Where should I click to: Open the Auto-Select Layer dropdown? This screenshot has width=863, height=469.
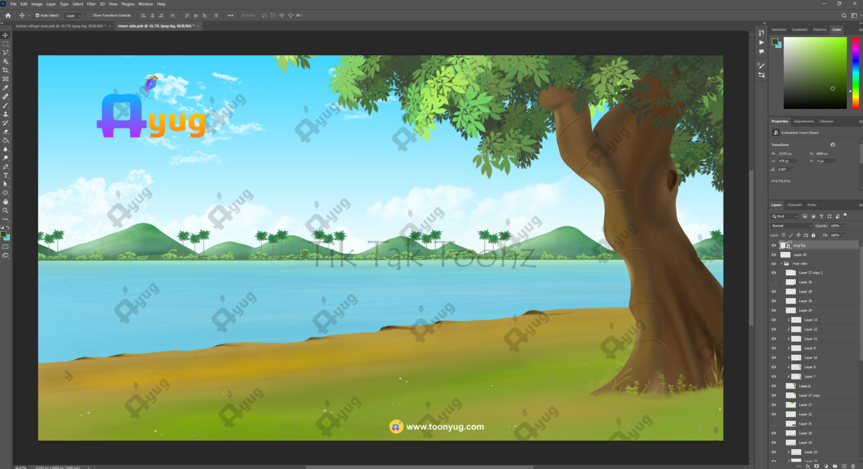(73, 15)
